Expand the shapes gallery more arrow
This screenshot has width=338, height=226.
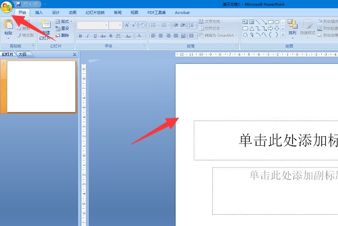(x=283, y=34)
